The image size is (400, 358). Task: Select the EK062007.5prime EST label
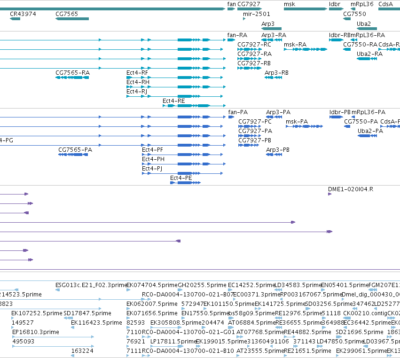point(152,304)
